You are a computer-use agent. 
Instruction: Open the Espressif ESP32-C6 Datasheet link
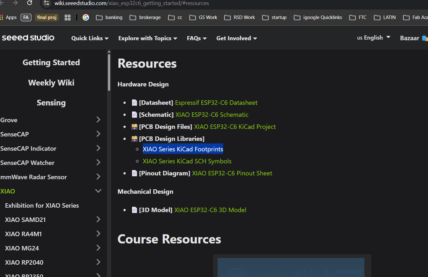pyautogui.click(x=216, y=103)
